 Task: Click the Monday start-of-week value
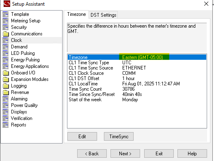click(130, 100)
